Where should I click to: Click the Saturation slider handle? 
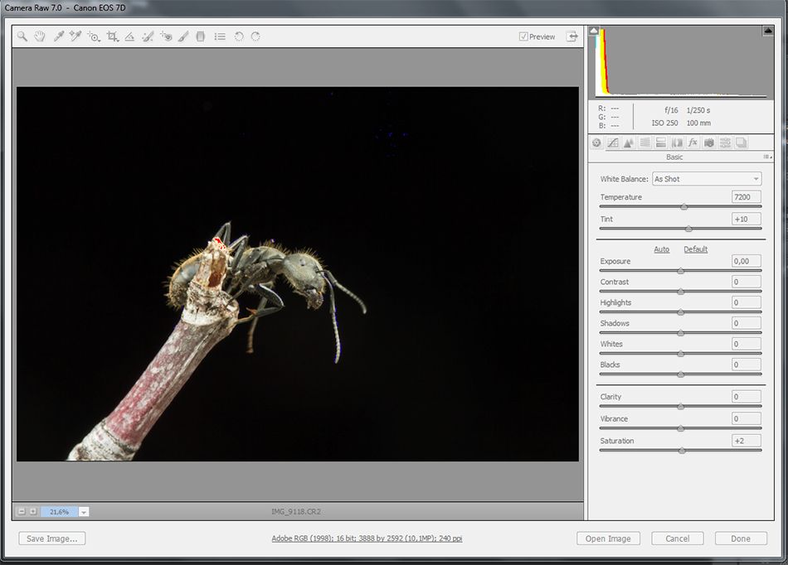click(x=682, y=451)
